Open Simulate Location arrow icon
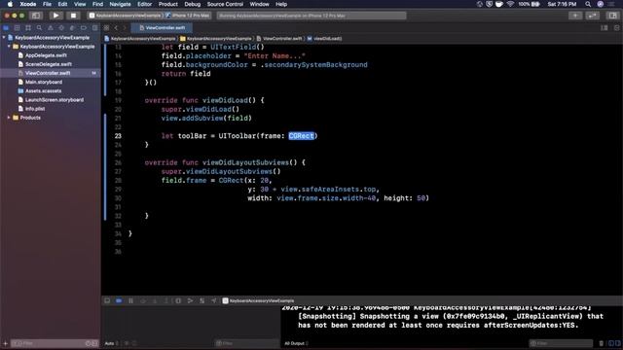 [214, 300]
